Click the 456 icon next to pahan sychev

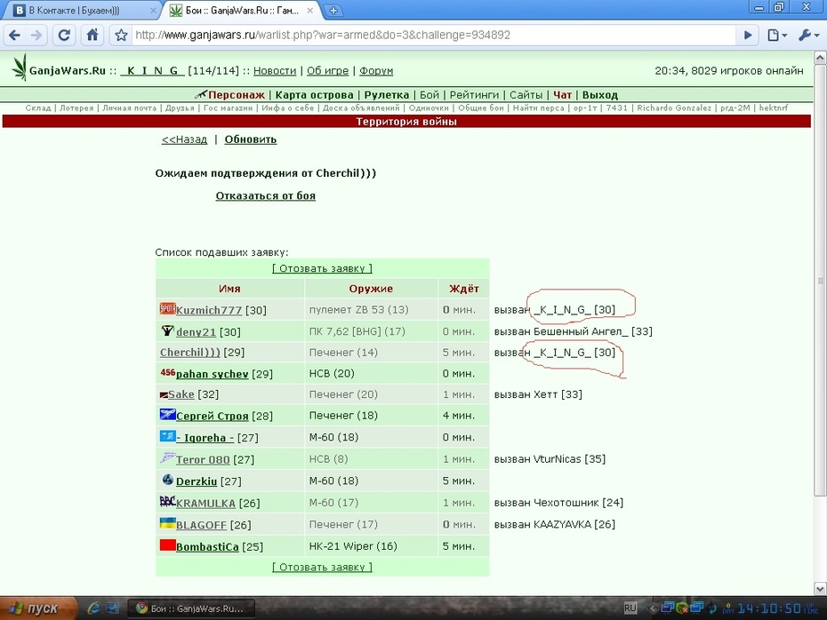168,372
